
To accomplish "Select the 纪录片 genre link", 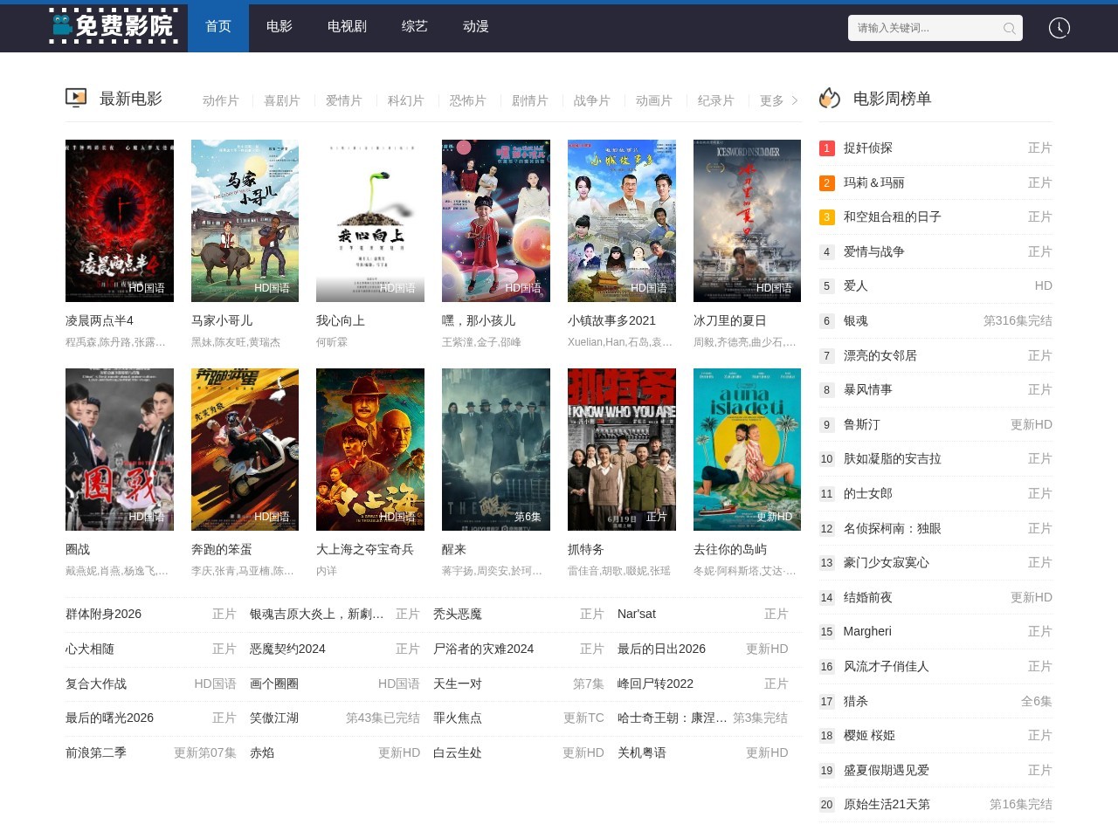I will 716,100.
